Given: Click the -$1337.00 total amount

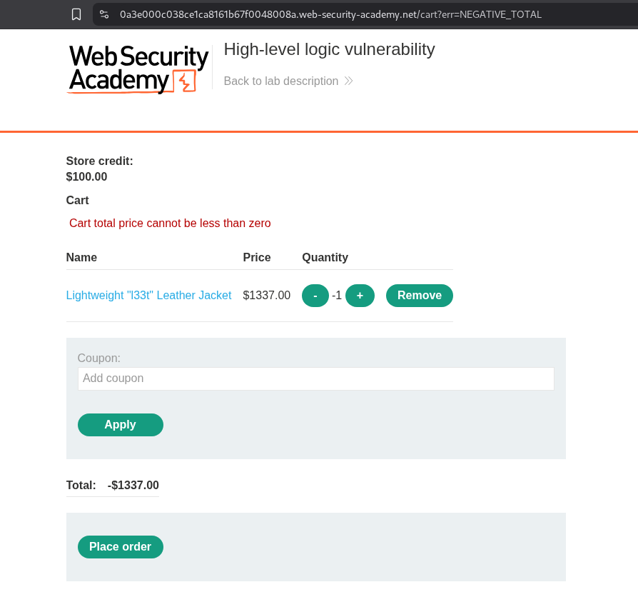Looking at the screenshot, I should [133, 486].
